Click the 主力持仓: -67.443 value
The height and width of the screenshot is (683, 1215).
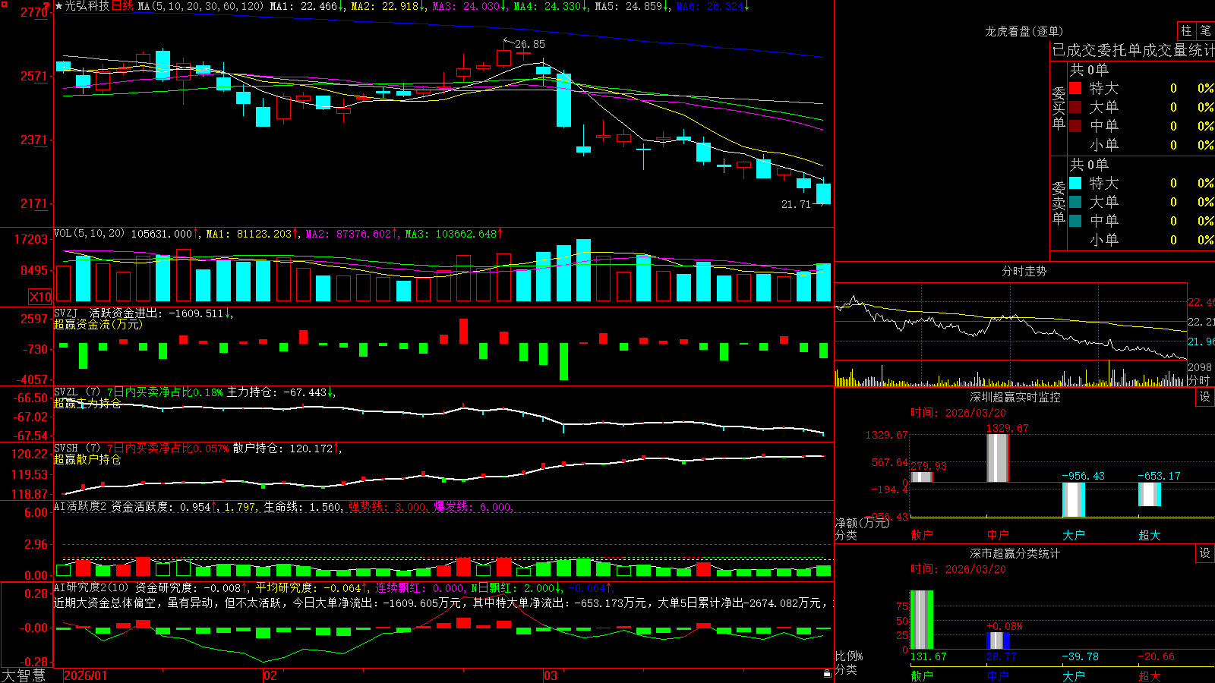[276, 392]
